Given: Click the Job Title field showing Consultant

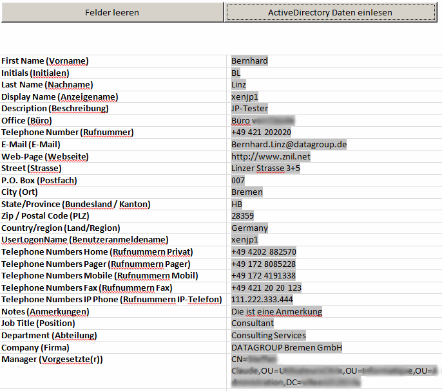Looking at the screenshot, I should [x=253, y=323].
